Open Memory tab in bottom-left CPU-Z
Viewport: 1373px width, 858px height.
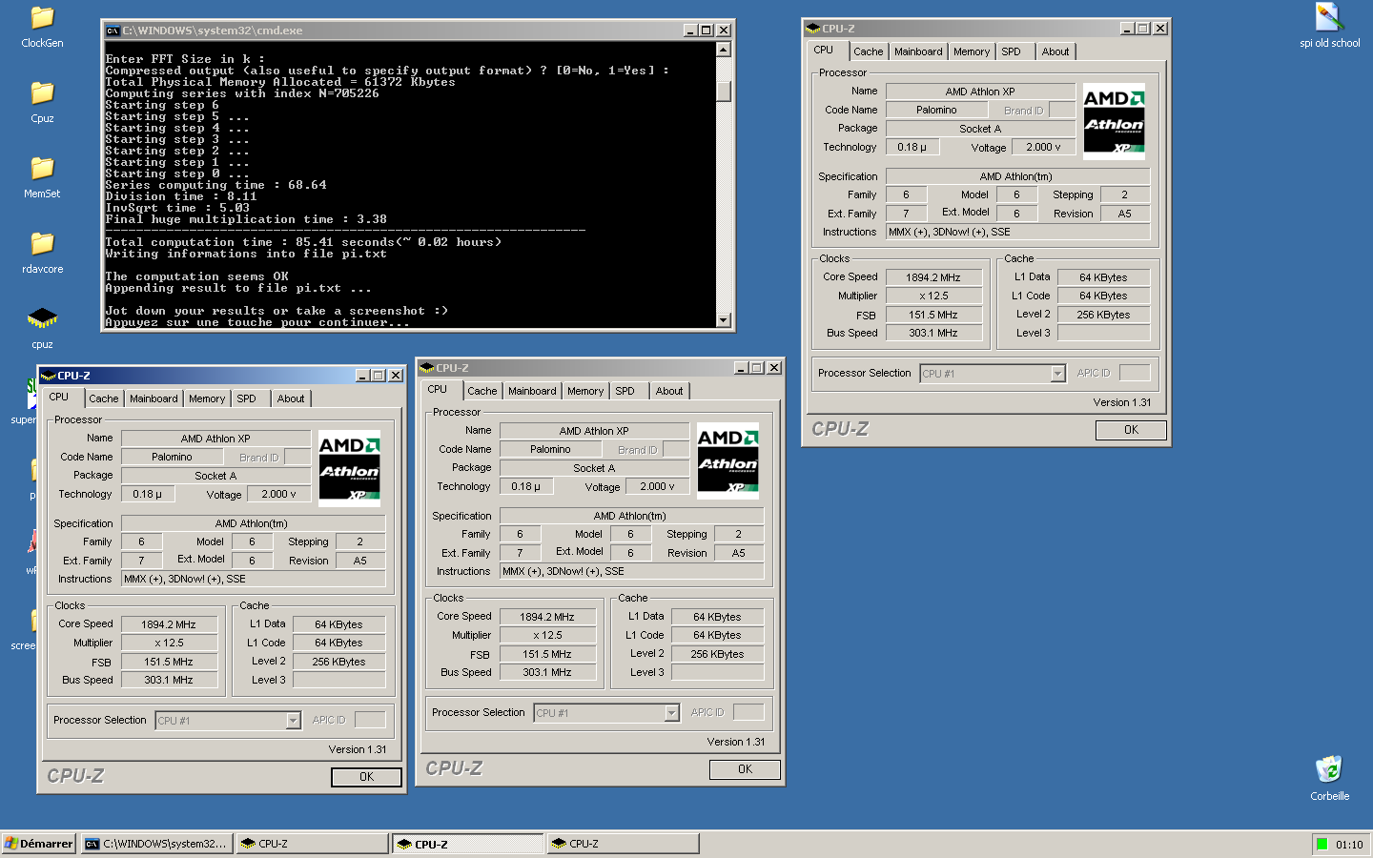point(207,398)
